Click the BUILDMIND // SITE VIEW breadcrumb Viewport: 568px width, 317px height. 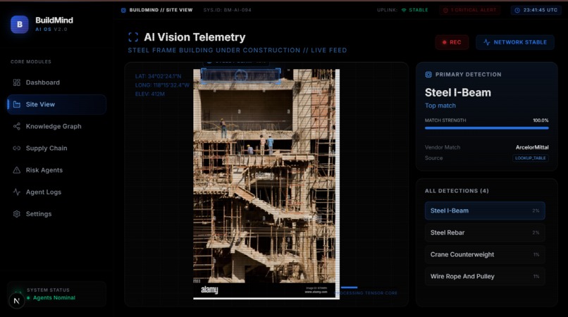click(x=161, y=10)
